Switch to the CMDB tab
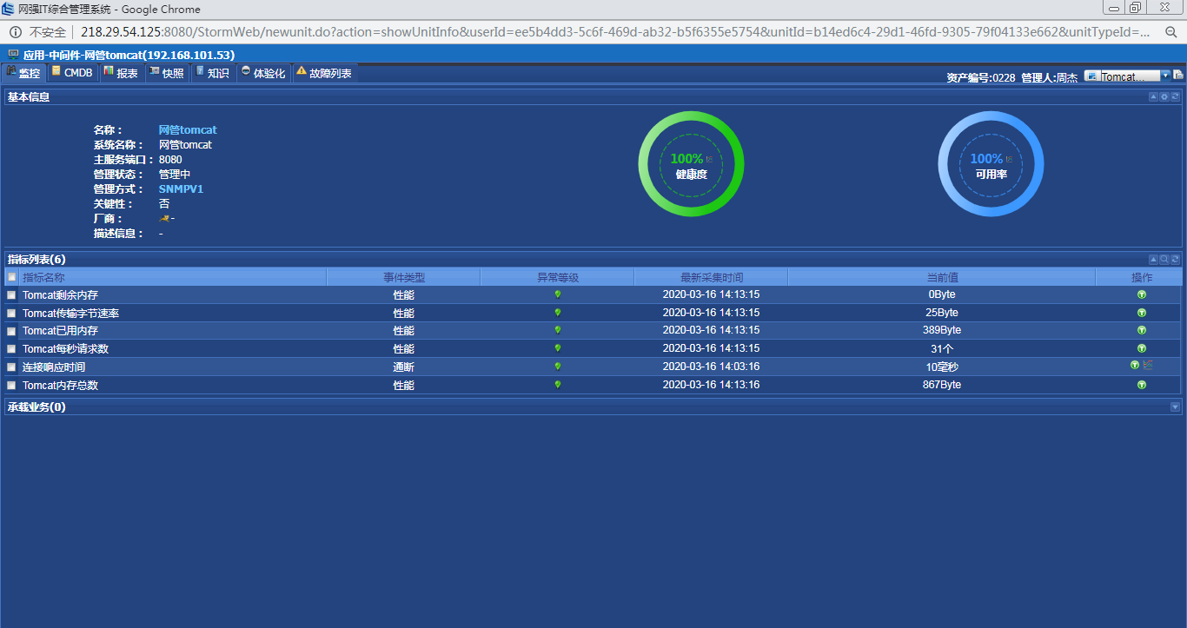This screenshot has width=1187, height=628. (x=72, y=73)
